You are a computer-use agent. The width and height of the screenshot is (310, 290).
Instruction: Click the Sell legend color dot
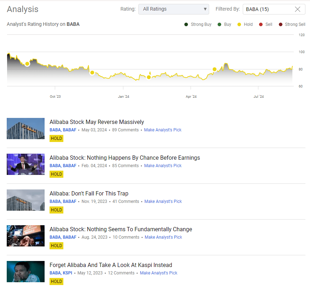261,24
